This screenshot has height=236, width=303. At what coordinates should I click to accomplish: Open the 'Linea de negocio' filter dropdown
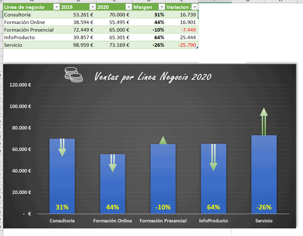(56, 7)
